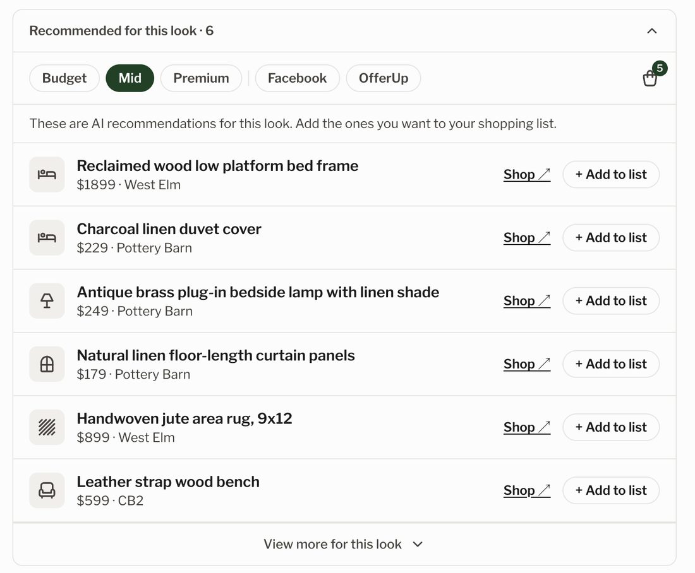Open Shop link for Leather strap wood bench
This screenshot has width=695, height=573.
click(527, 490)
